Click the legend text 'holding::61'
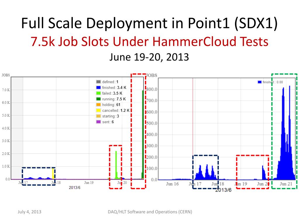299x222 pixels. click(111, 105)
